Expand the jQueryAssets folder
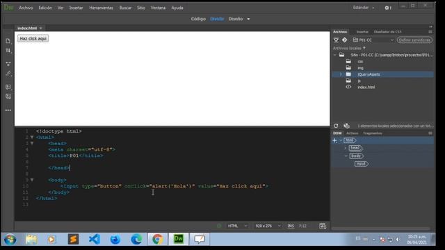This screenshot has height=250, width=445. click(x=341, y=74)
